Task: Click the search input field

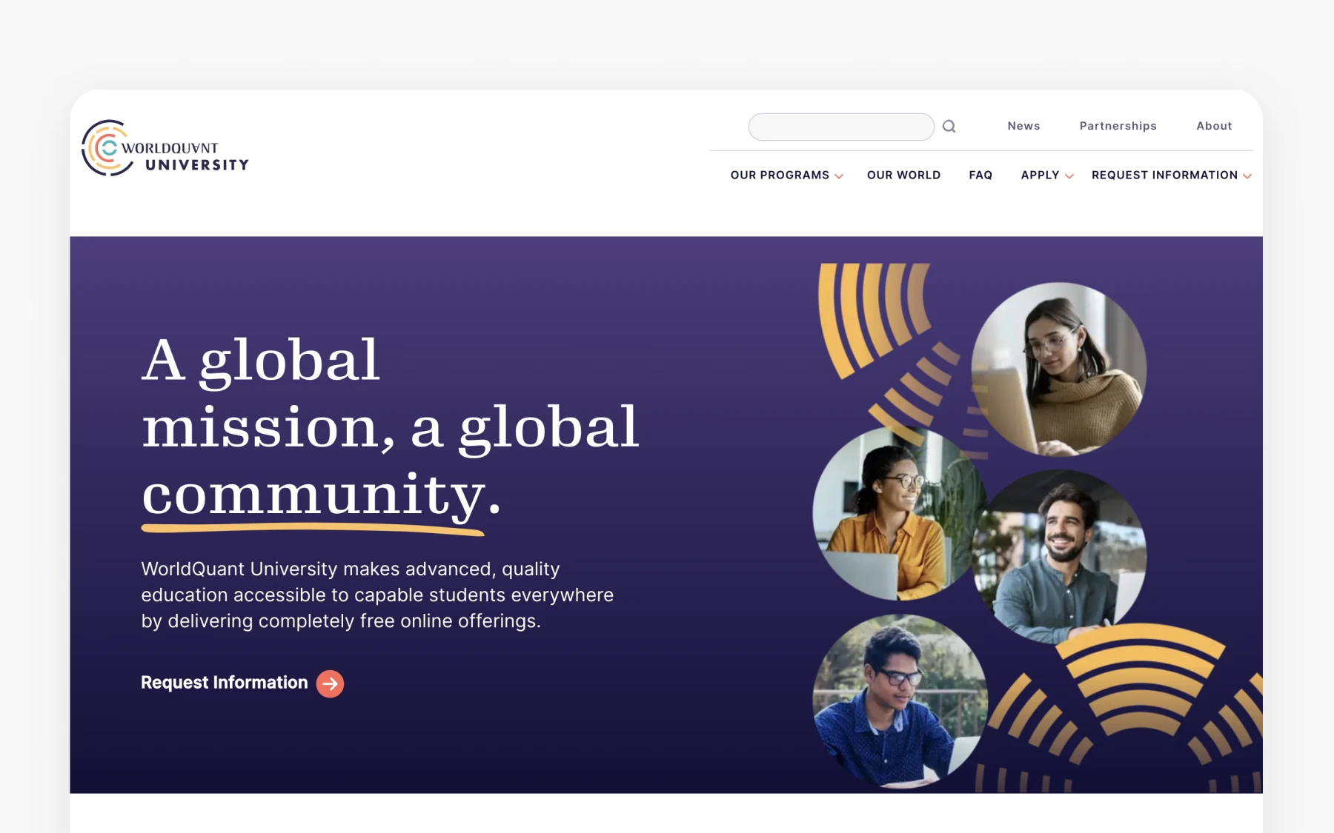Action: (841, 127)
